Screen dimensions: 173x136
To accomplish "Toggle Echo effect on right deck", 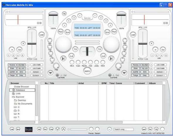I will [x=145, y=72].
